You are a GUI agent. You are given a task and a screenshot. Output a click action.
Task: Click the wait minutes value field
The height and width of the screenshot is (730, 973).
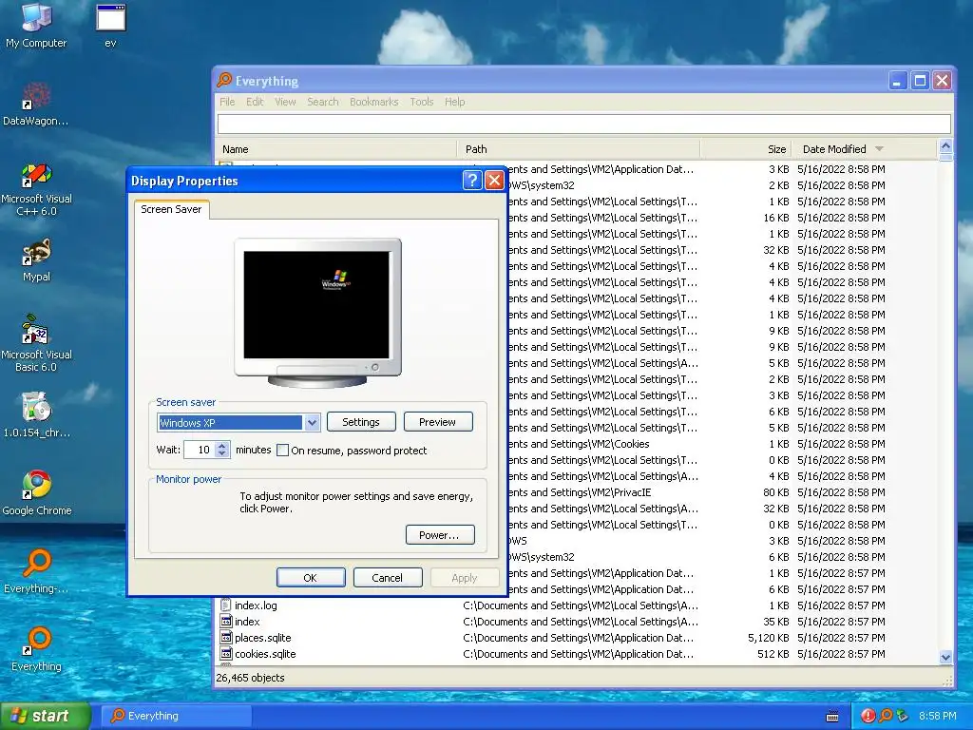tap(200, 450)
